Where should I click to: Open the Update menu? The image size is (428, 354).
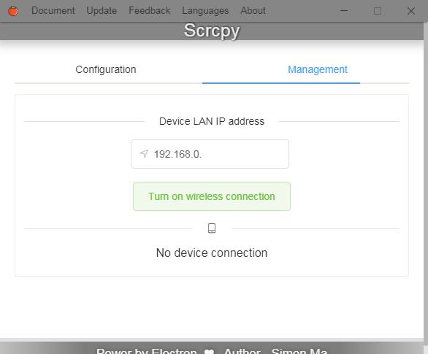tap(102, 11)
